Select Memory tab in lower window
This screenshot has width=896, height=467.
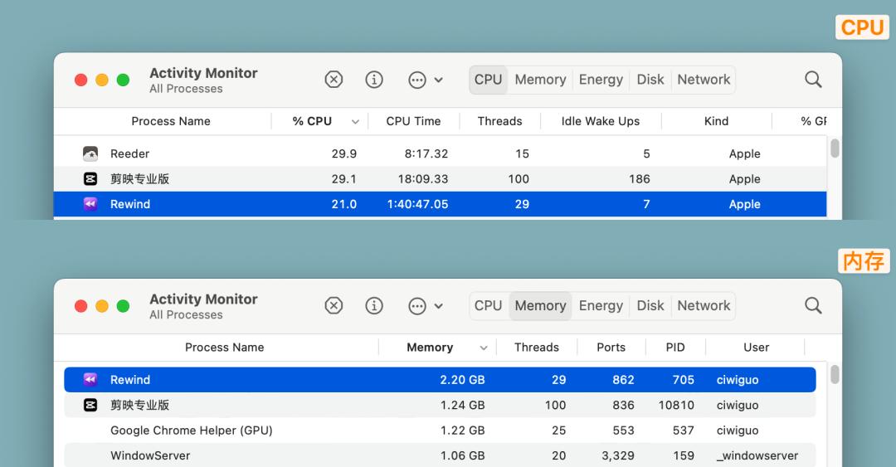point(540,306)
